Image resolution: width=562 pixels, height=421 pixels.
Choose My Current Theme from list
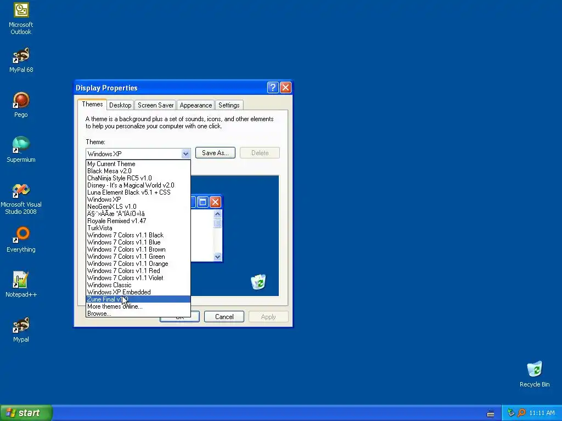(x=138, y=163)
